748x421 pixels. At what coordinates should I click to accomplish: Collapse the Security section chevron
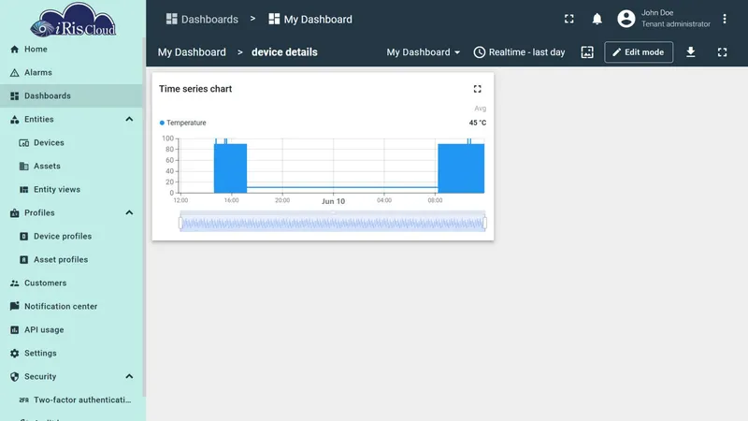point(129,377)
